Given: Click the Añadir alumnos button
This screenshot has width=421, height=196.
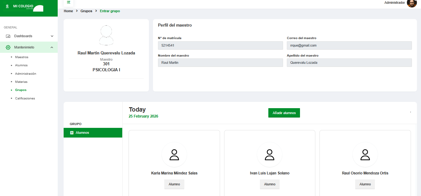Looking at the screenshot, I should [284, 113].
